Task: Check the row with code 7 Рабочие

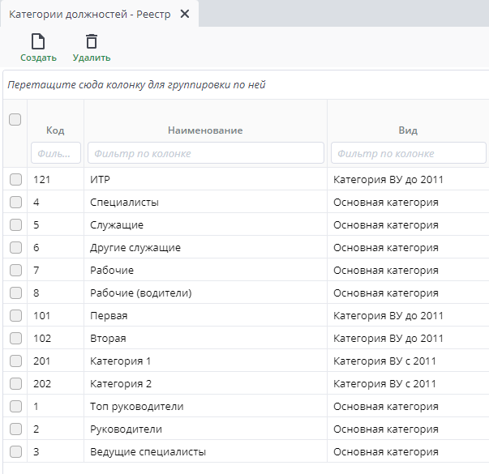Action: [x=15, y=270]
